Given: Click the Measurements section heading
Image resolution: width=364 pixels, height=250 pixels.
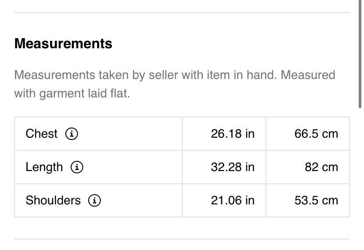Looking at the screenshot, I should (63, 43).
